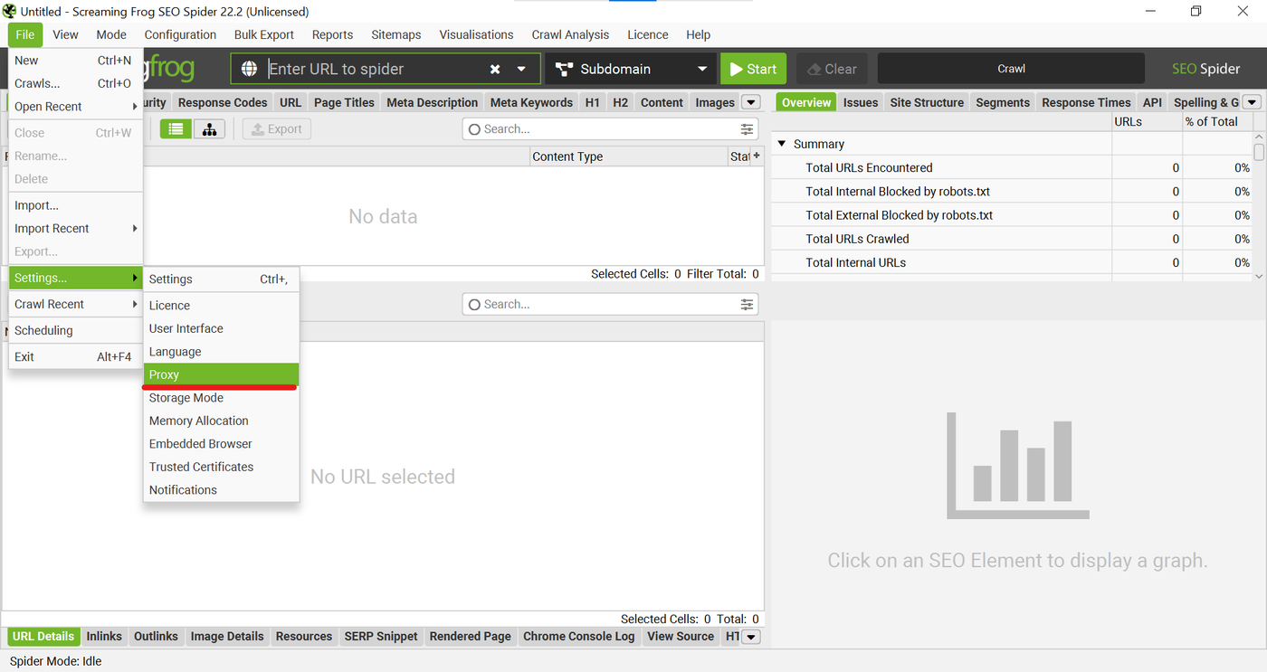Click the globe icon in the URL bar
The image size is (1267, 672).
[x=250, y=69]
